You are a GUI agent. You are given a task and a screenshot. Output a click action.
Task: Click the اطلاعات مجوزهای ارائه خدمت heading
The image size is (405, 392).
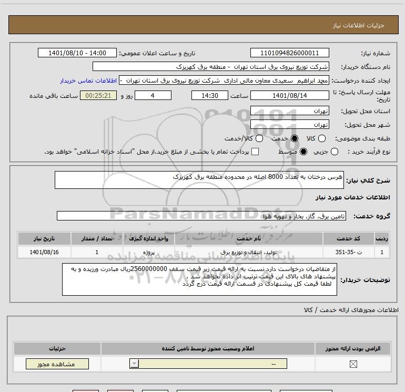[351, 310]
